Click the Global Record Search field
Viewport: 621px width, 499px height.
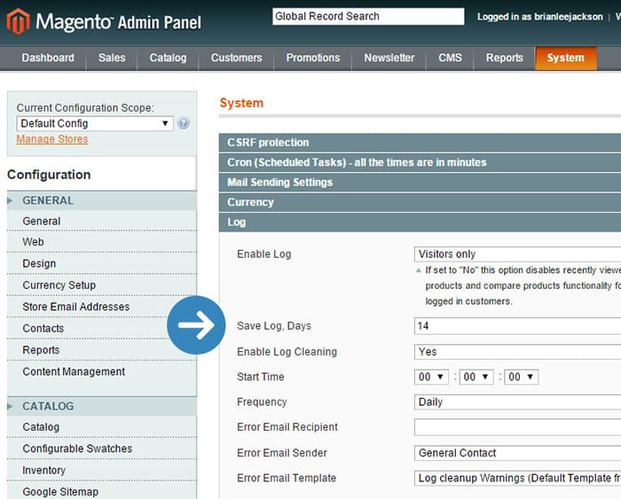pos(368,17)
